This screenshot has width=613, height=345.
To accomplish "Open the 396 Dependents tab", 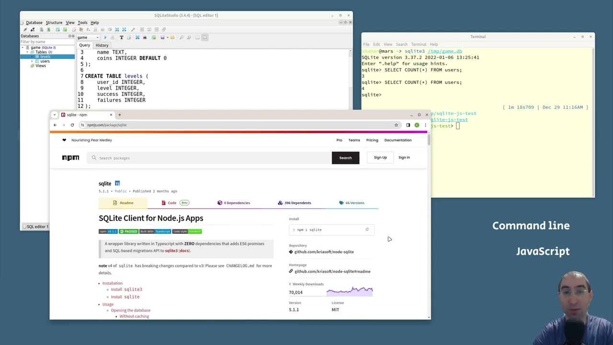I will [x=295, y=203].
